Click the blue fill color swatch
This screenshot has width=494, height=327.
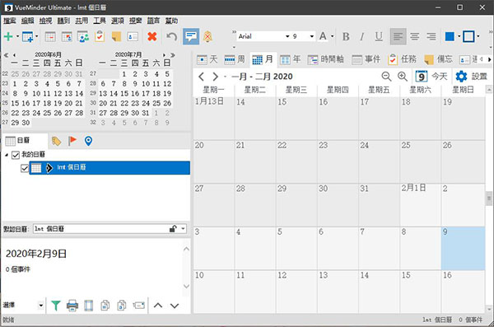450,36
